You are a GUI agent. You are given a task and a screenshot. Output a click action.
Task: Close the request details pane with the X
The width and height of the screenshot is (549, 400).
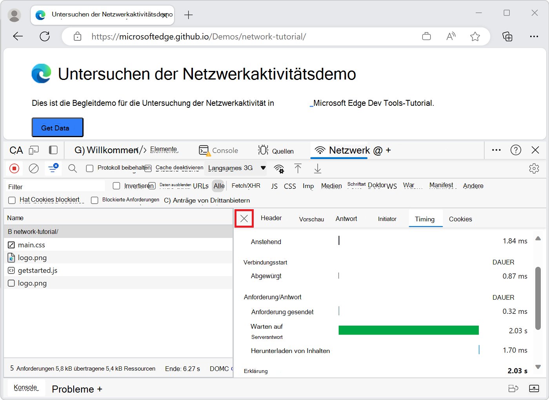[x=244, y=218]
